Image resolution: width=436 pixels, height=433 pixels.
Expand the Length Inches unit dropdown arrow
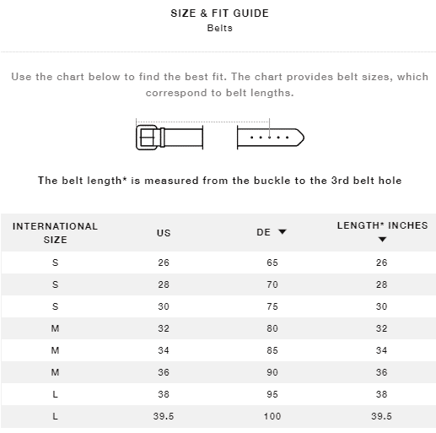pos(382,240)
